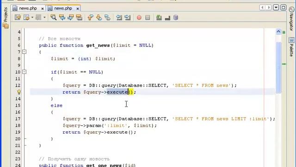Click the Palette panel icon

(x=291, y=40)
